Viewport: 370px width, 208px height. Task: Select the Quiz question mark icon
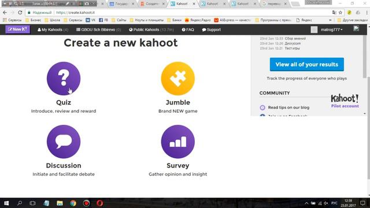(x=64, y=79)
